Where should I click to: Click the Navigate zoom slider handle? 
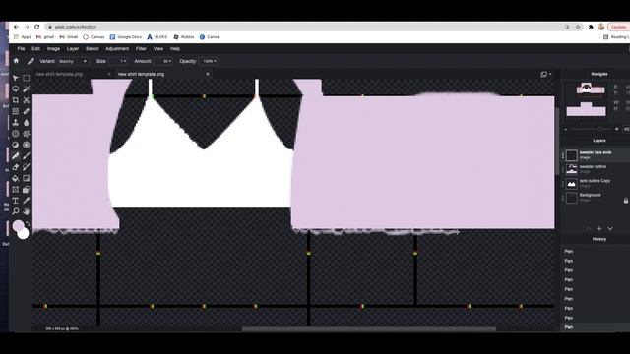[599, 129]
